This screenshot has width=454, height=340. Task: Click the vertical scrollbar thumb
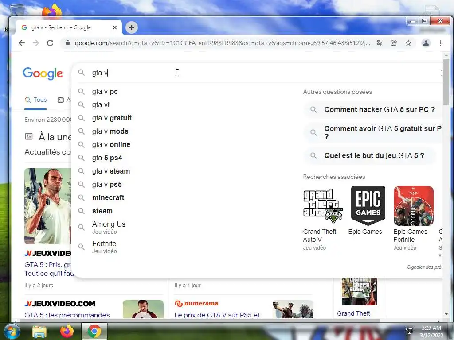(x=446, y=81)
